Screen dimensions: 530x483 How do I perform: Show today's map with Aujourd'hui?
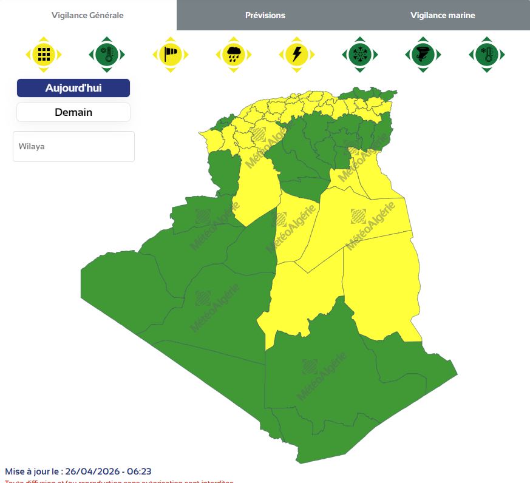pos(73,88)
